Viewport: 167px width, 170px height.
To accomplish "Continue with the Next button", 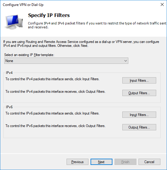I will (x=101, y=162).
